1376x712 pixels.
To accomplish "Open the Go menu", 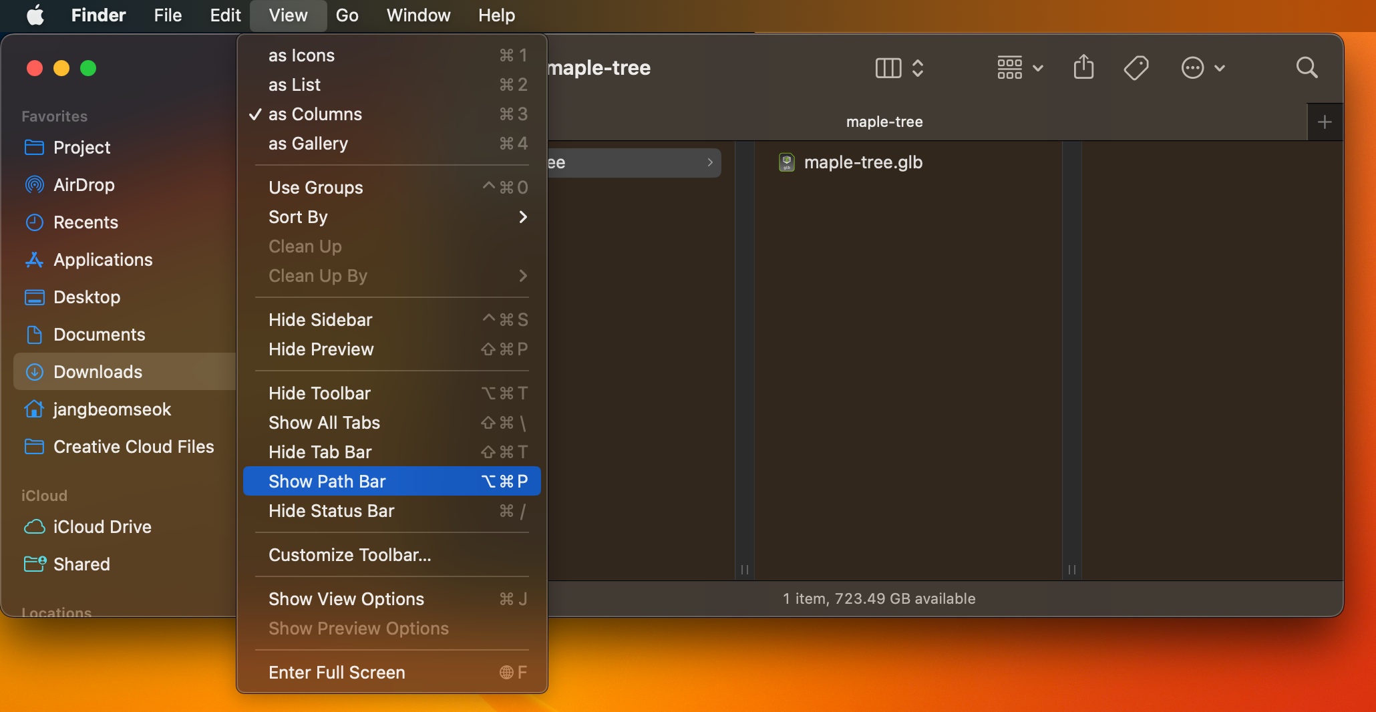I will point(347,15).
